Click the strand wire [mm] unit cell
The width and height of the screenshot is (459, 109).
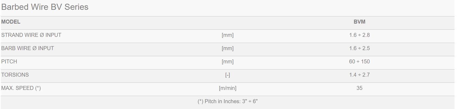[228, 35]
